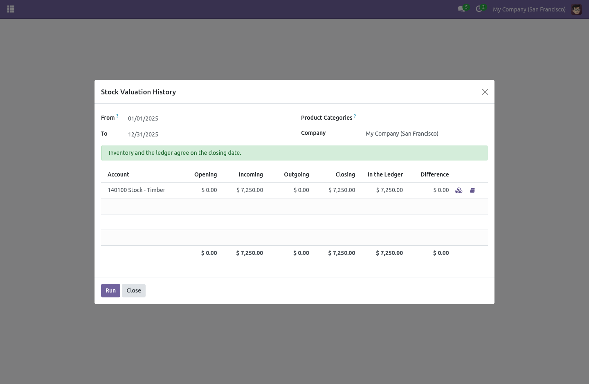Screen dimensions: 589x384
Task: Edit the From date 01/01/2025
Action: 208,118
